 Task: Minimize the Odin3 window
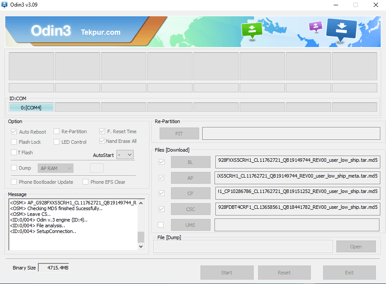[336, 5]
